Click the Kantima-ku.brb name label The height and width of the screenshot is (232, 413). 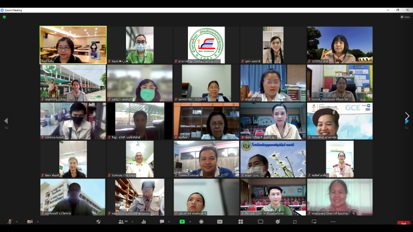pos(55,137)
